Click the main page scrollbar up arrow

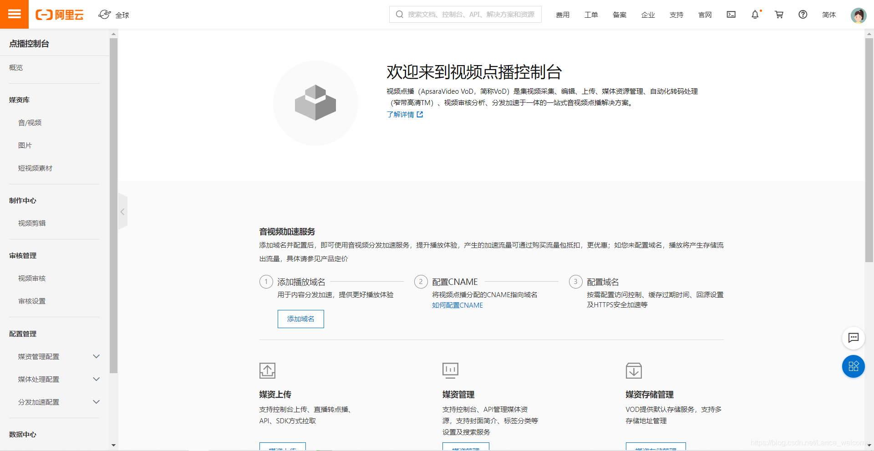(869, 34)
